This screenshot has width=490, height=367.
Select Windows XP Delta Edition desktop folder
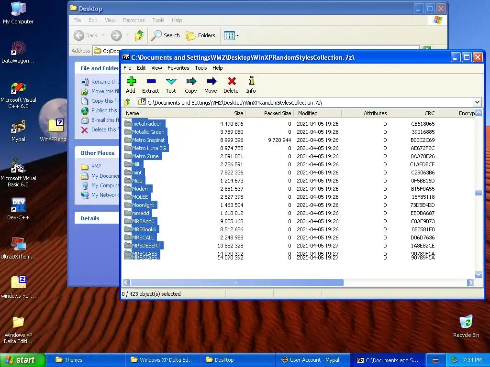[x=18, y=330]
